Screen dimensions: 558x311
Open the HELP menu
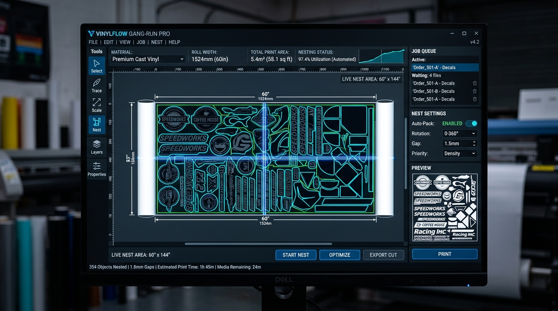pyautogui.click(x=174, y=42)
